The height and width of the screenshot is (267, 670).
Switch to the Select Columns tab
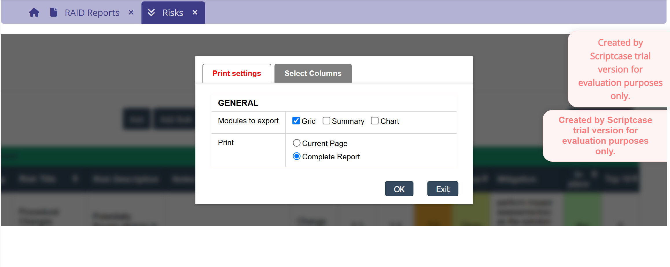pos(313,73)
